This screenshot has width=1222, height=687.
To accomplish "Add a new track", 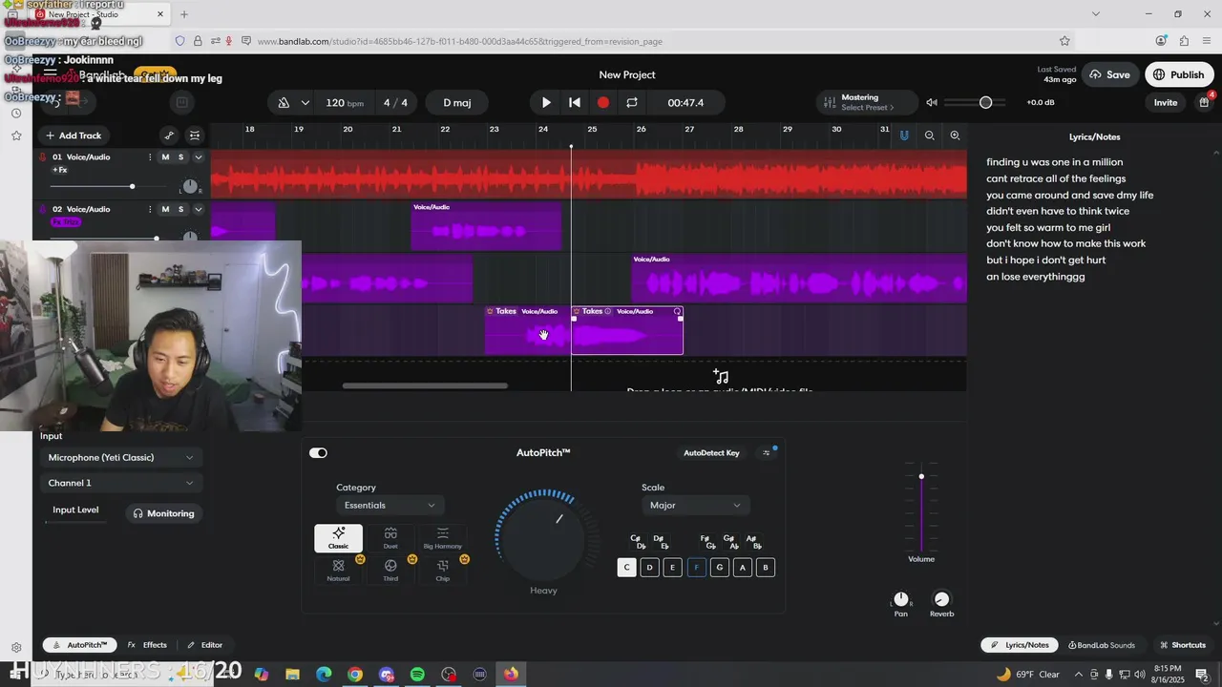I will (x=73, y=135).
